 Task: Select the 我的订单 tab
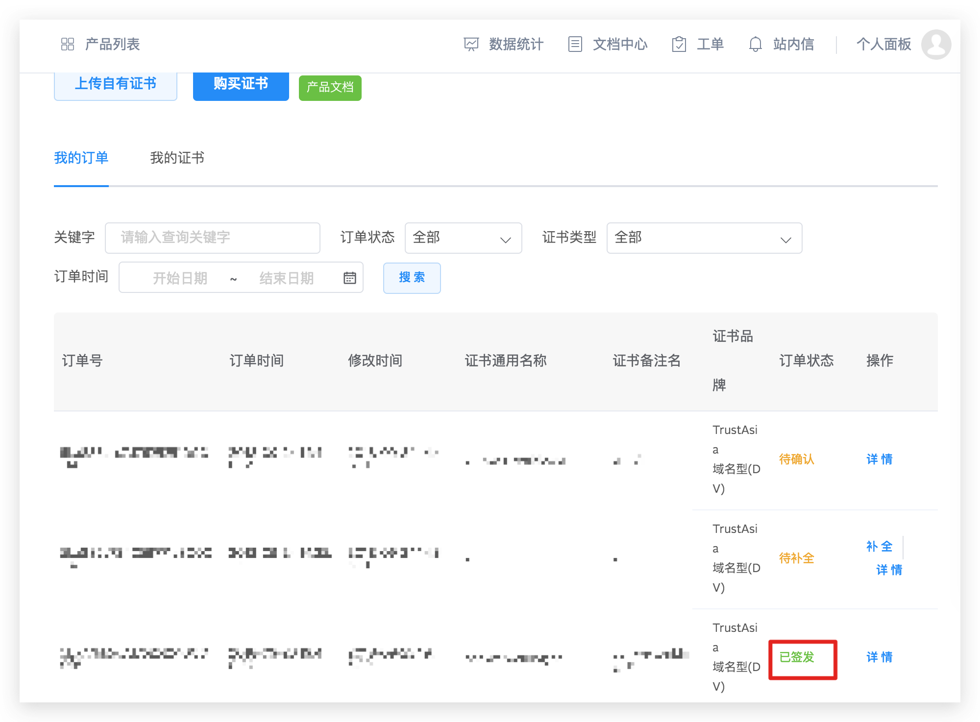[81, 158]
